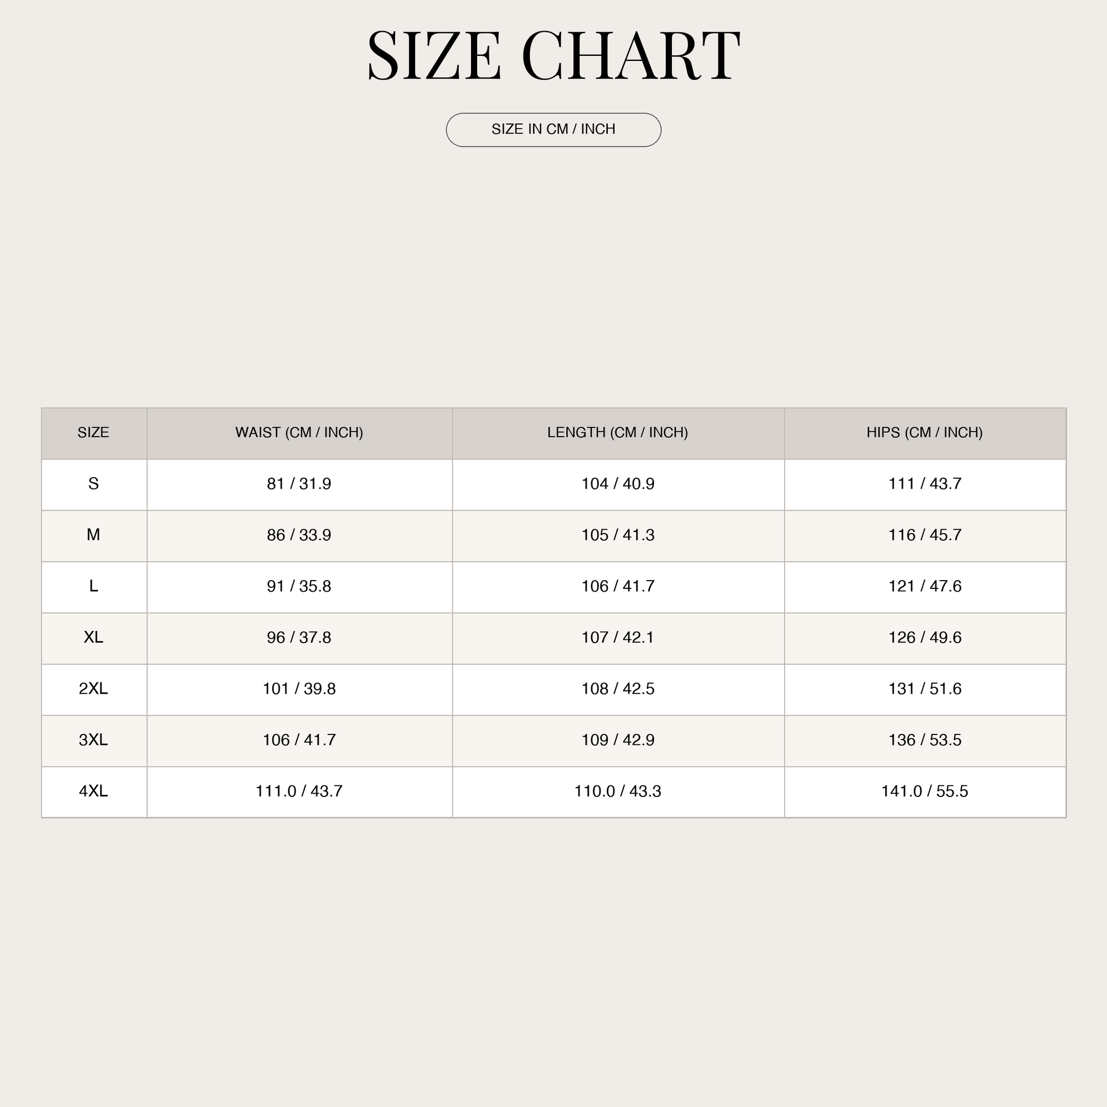This screenshot has width=1107, height=1107.
Task: Click the M size row label
Action: point(94,535)
